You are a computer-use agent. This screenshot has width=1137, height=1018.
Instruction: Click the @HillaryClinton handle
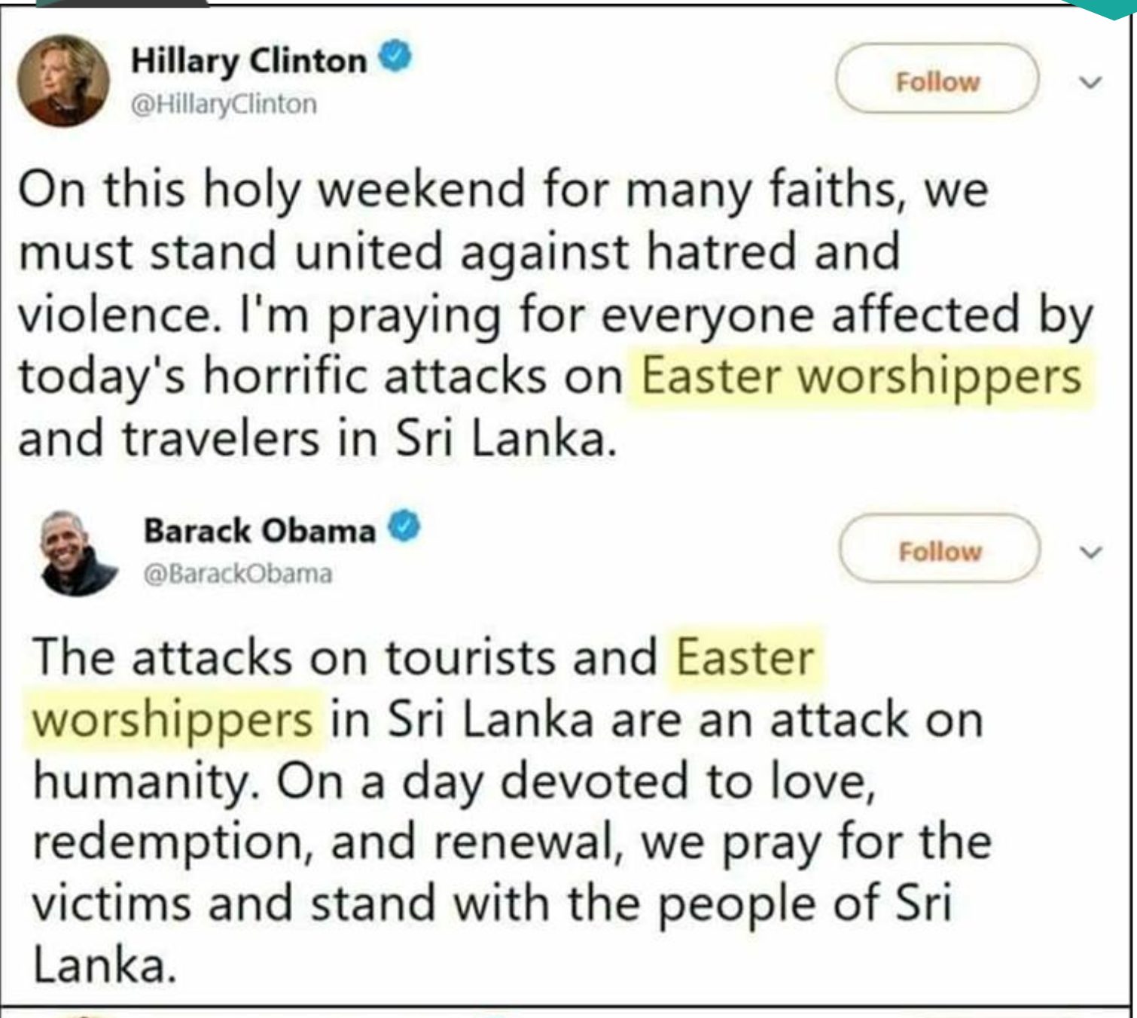click(x=224, y=103)
